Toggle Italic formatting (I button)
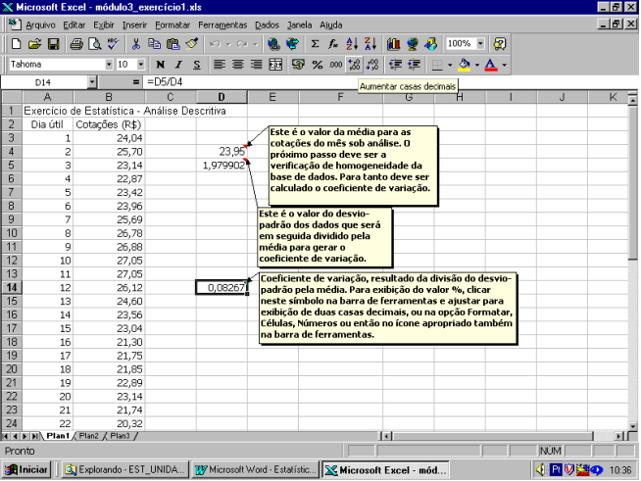Screen dimensions: 641x481 [179, 65]
